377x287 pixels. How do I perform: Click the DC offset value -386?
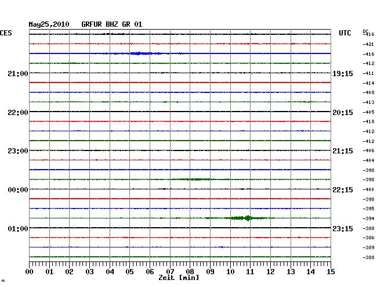coord(368,238)
